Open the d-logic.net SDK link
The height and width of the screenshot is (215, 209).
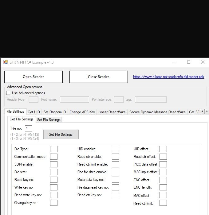point(169,77)
